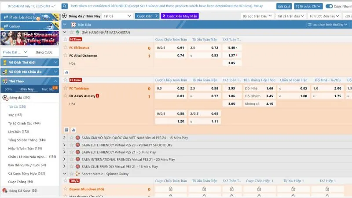This screenshot has height=198, width=352.
Task: Favorite the Giải Hạng Nhất Kazakhstan league star
Action: [x=72, y=32]
